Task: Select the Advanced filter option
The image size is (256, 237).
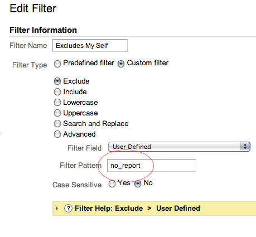Action: coord(57,134)
